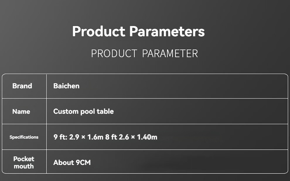Click the Custom pool table text
This screenshot has width=290, height=181.
83,112
